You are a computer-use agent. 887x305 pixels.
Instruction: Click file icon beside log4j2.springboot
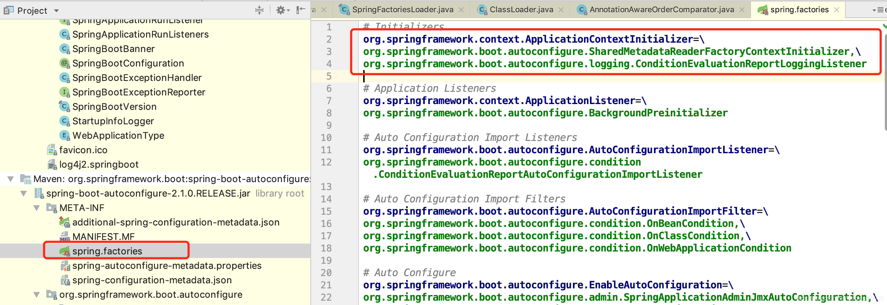pyautogui.click(x=52, y=165)
